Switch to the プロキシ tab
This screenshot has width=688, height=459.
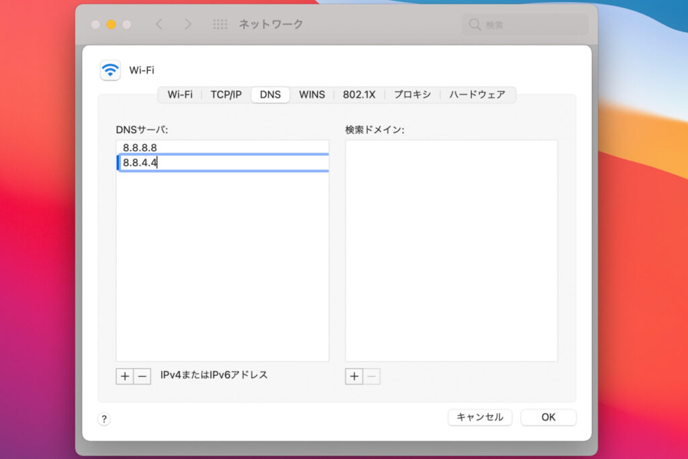(413, 95)
